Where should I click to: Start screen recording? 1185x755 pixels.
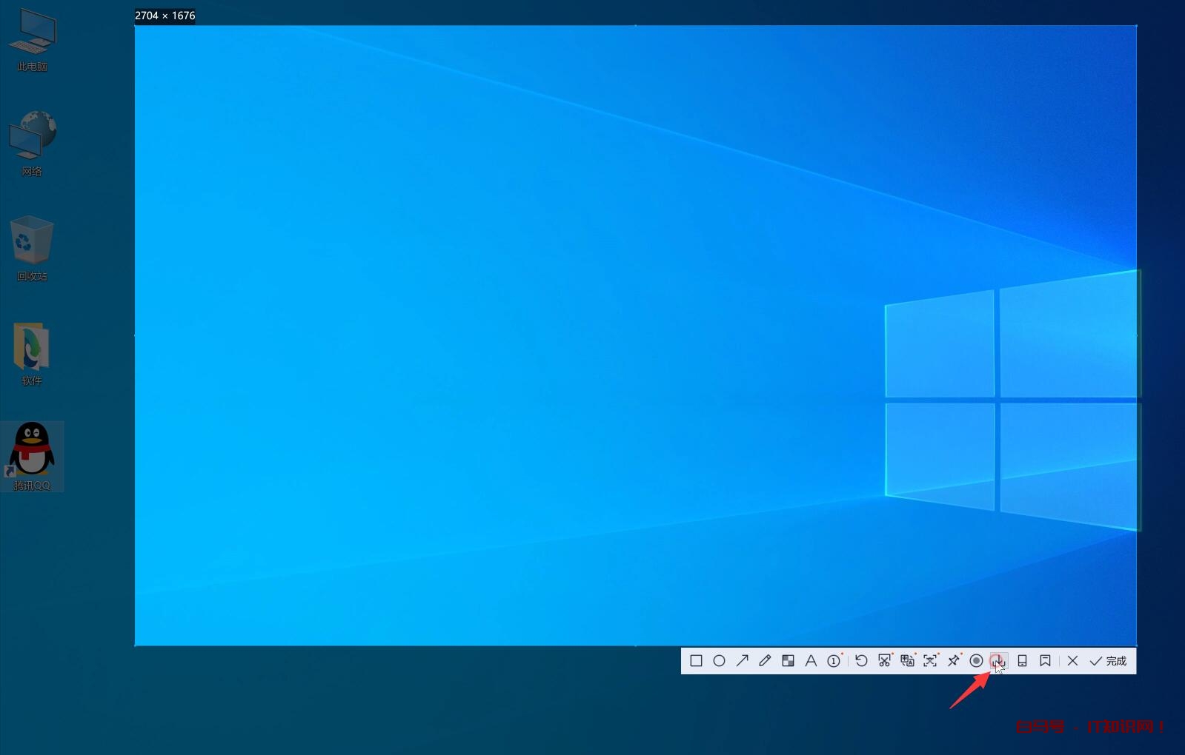click(976, 661)
